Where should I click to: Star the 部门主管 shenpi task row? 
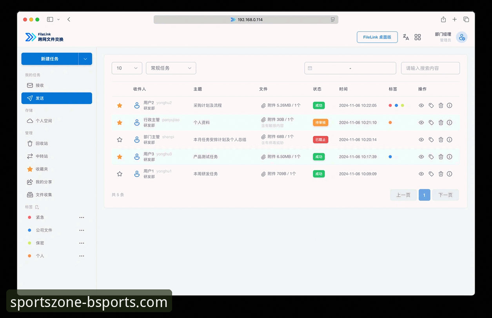tap(120, 139)
